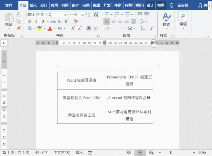Click the ruler tab selector L icon
Viewport: 212px width, 156px height.
(x=4, y=43)
